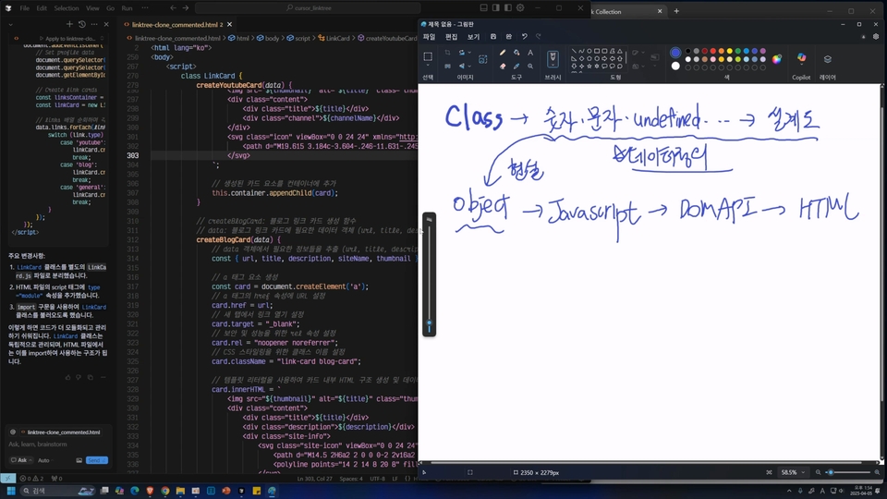Open the Auto model dropdown in Cursor chat
Viewport: 887px width, 499px height.
pos(46,460)
